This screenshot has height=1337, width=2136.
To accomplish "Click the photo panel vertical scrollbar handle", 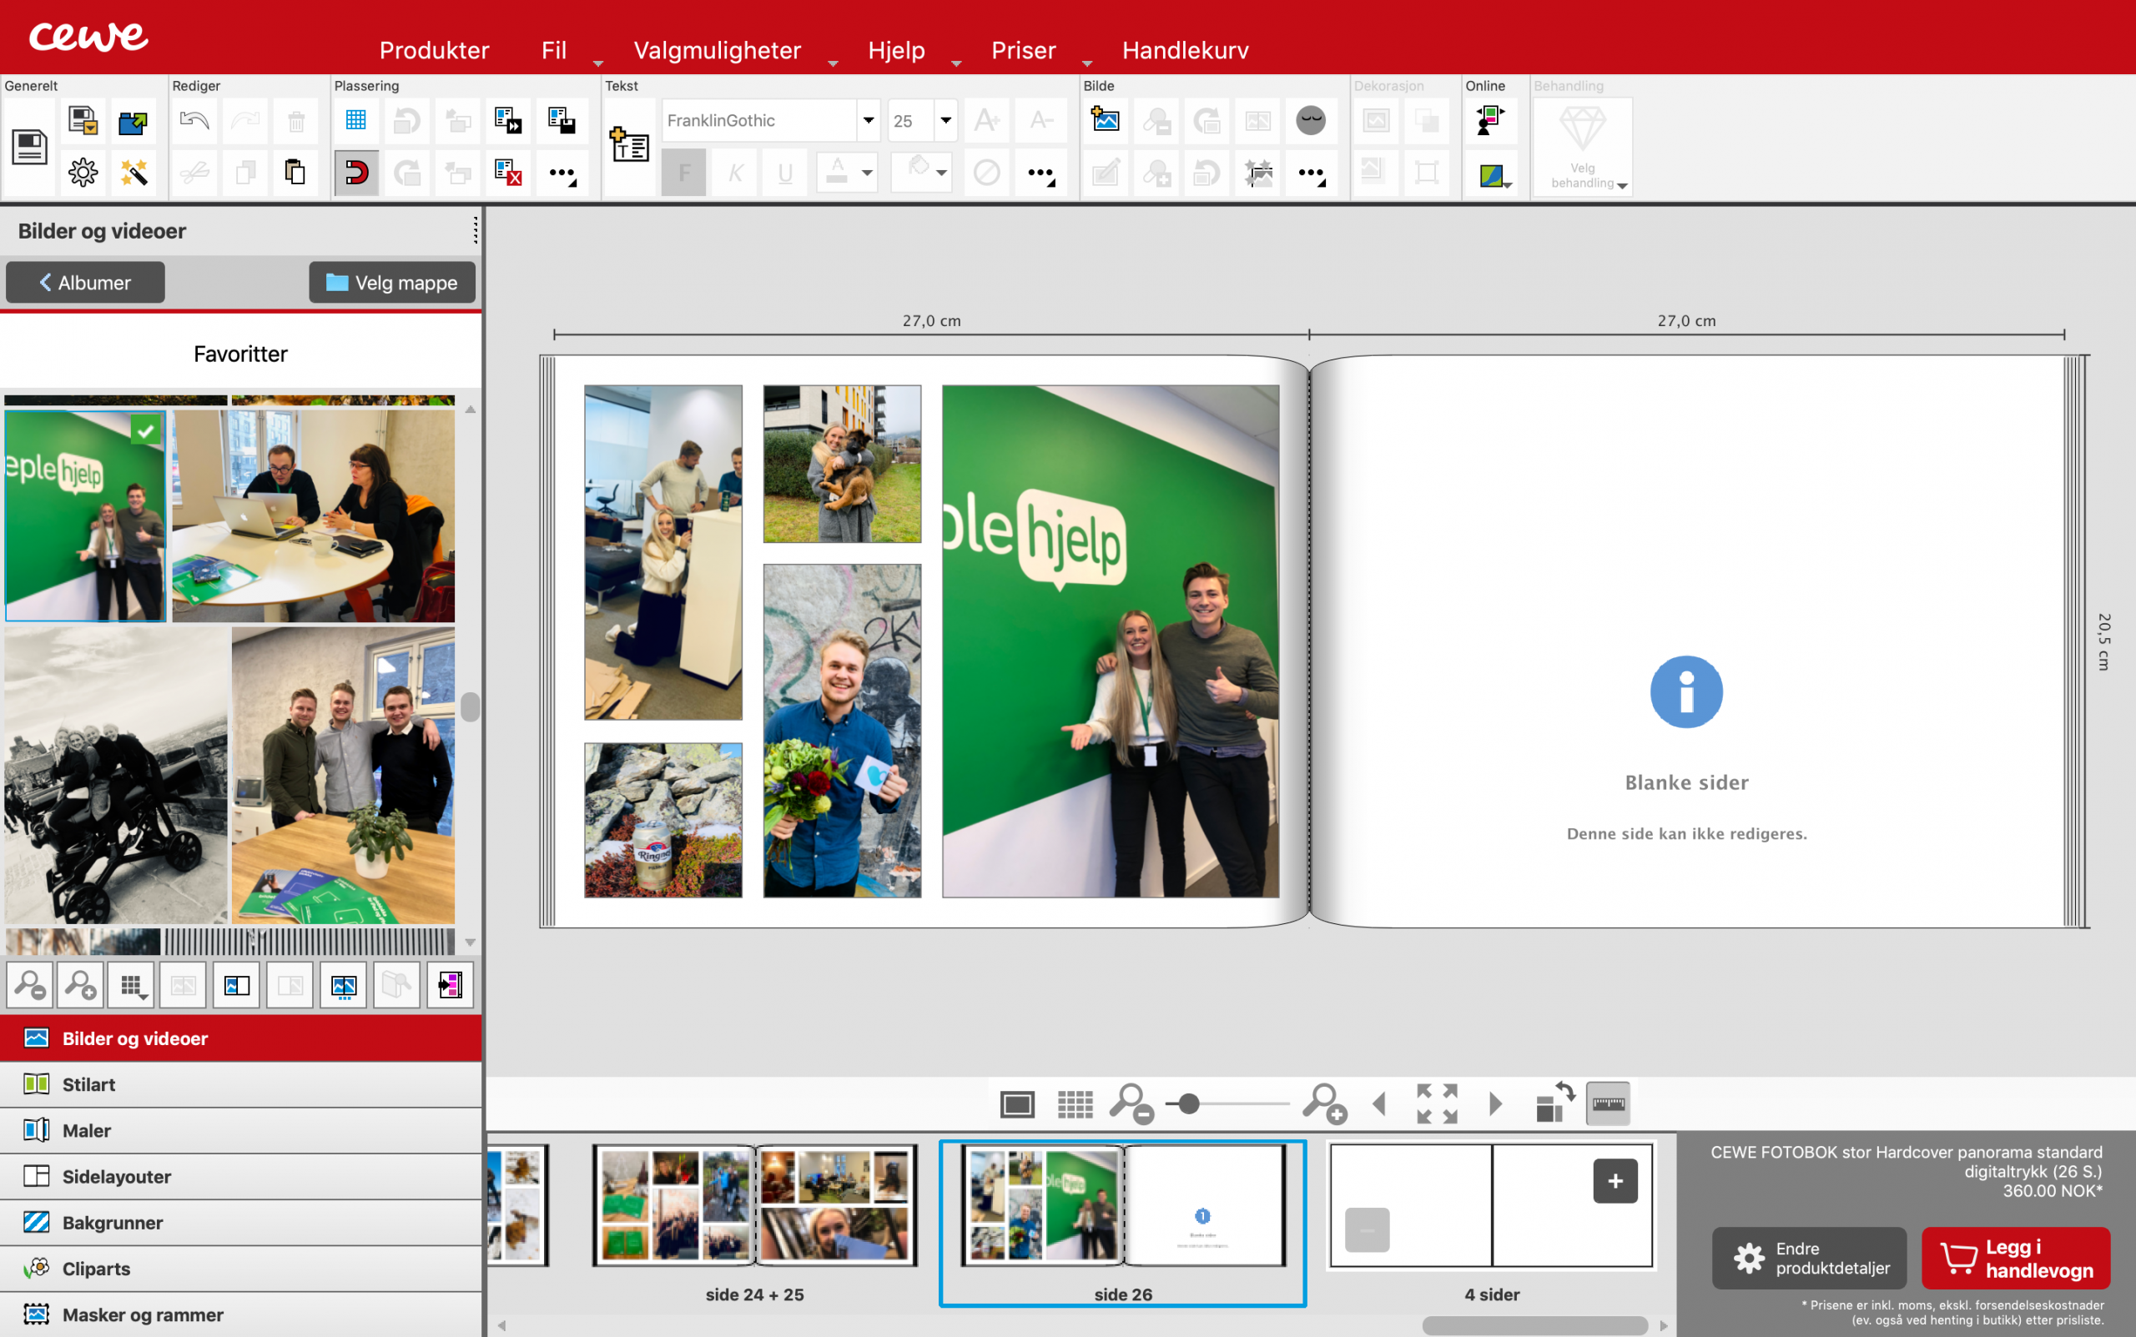I will click(470, 706).
